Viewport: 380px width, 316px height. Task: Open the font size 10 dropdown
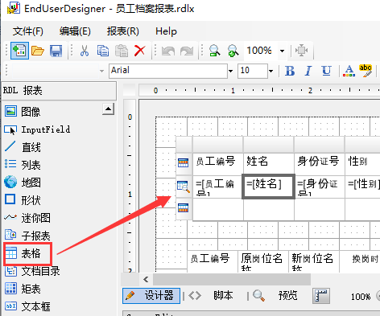click(x=271, y=71)
